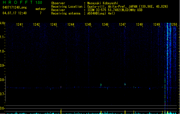This screenshot has height=114, width=180.
Task: Click the Receiving Location label
Action: 67,7
